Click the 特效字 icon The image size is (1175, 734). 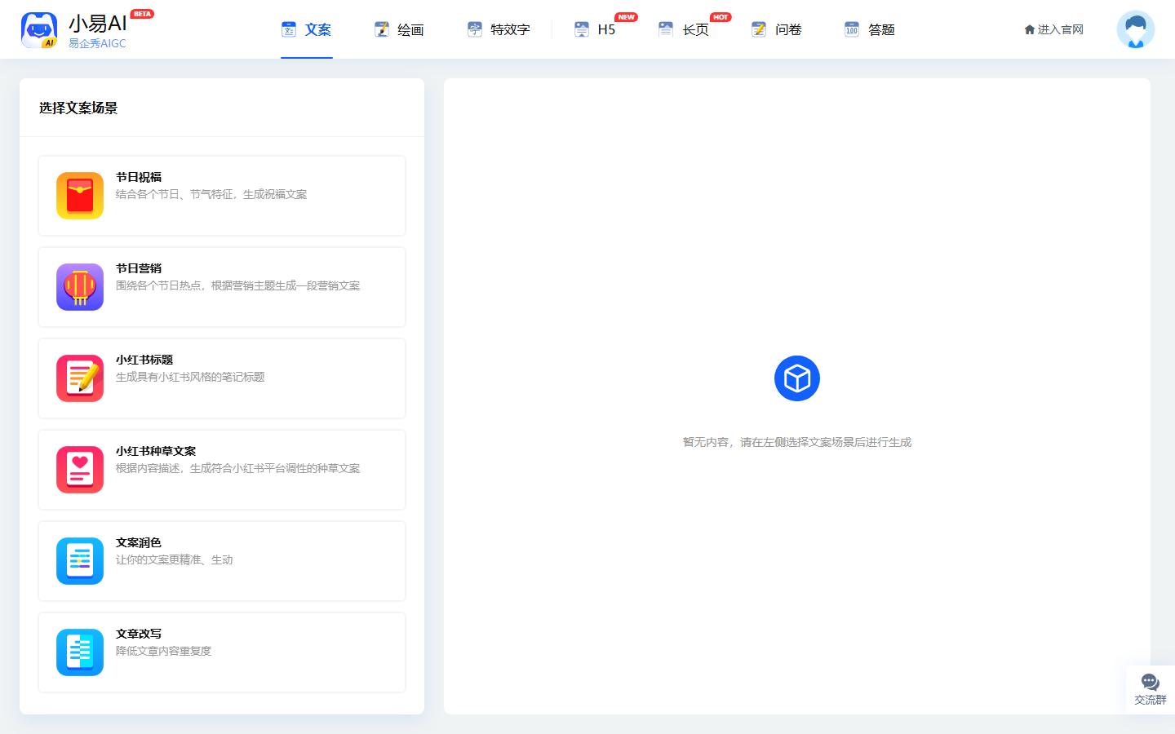475,29
